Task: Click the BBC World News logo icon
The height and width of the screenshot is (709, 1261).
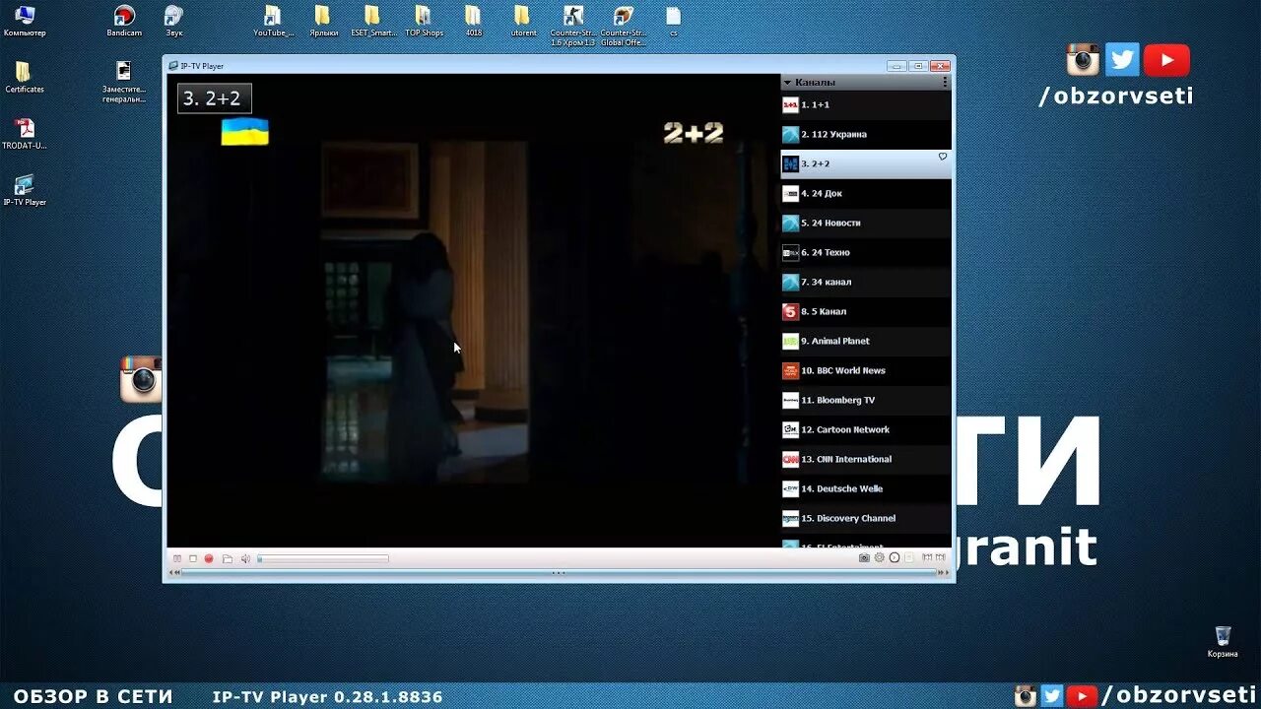Action: 790,370
